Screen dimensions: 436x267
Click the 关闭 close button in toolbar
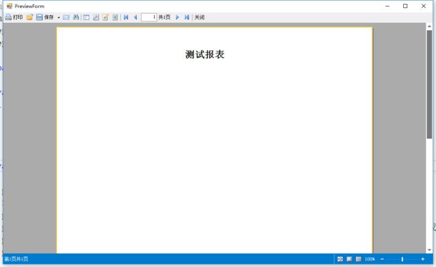199,17
